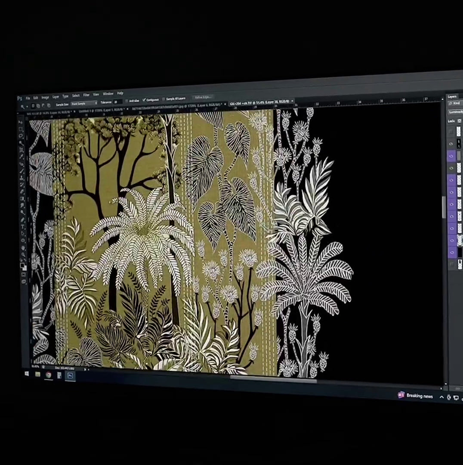Screen dimensions: 463x465
Task: Select the Magic Wand tool in toolbox
Action: pos(21,143)
